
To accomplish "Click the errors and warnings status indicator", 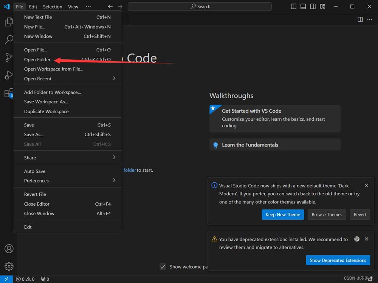I will tap(25, 279).
